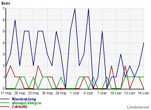Select the 10 czer axis label
The image size is (151, 110).
point(116,93)
